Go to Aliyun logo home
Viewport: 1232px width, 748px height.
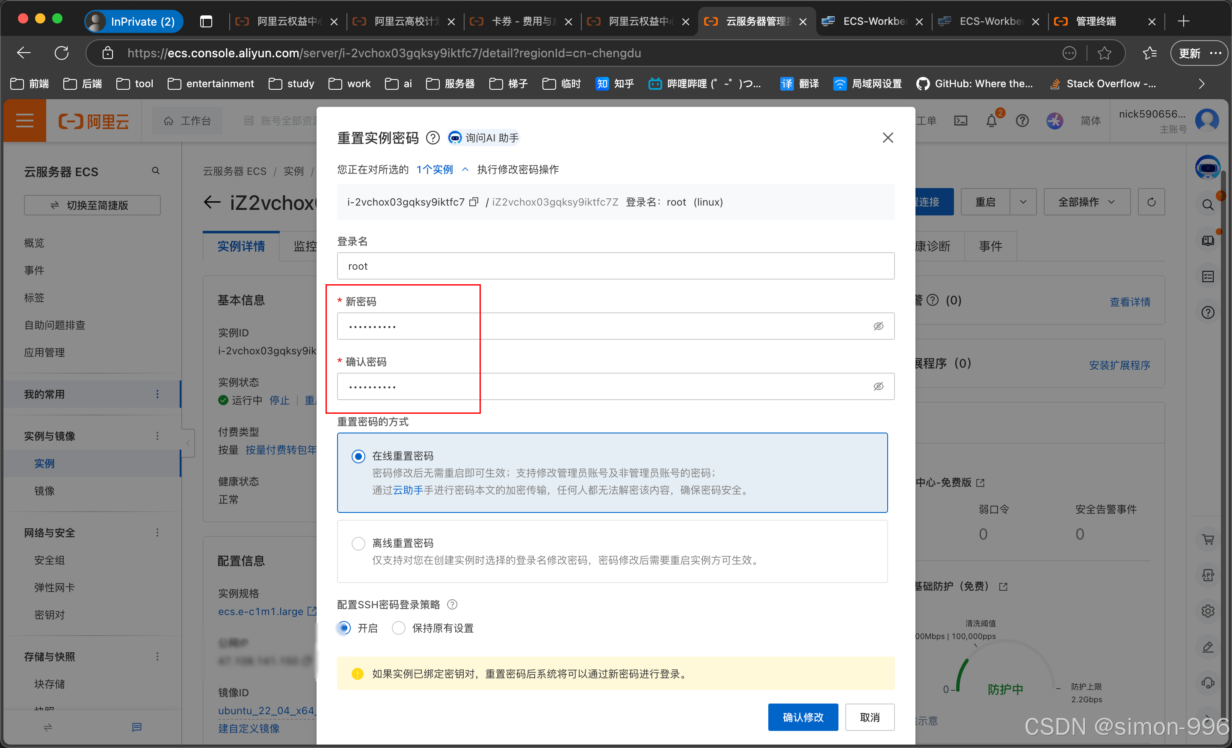94,121
